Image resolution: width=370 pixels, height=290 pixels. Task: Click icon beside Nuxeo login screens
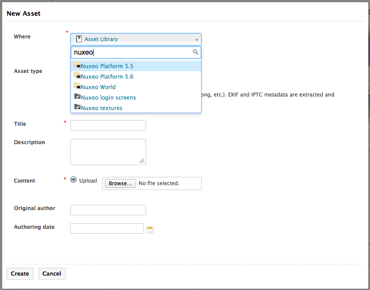point(77,96)
